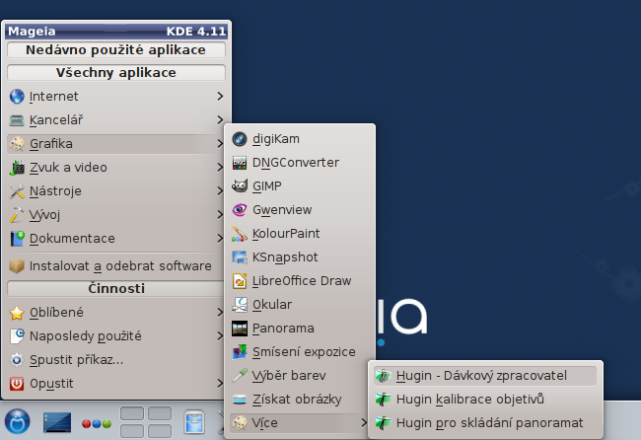The height and width of the screenshot is (440, 641).
Task: Click the Gwenview eye icon
Action: point(240,210)
